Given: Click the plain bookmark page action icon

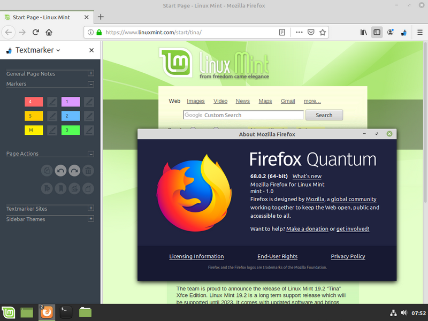Looking at the screenshot, I should (x=60, y=188).
